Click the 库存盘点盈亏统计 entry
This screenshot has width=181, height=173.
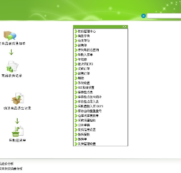point(90,97)
